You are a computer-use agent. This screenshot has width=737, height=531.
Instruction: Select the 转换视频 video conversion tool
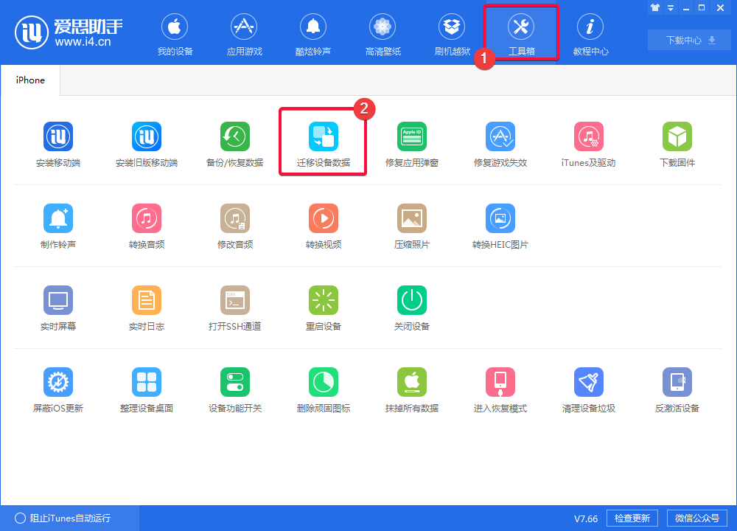(323, 218)
